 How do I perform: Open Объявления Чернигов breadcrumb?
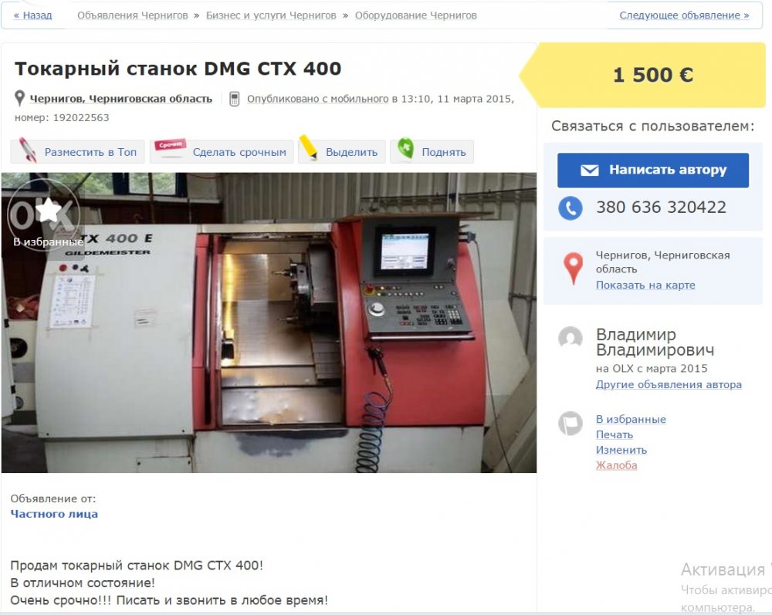click(133, 15)
